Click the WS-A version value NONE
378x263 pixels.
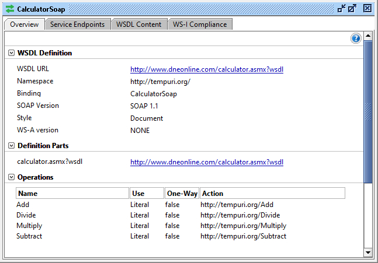coord(140,131)
